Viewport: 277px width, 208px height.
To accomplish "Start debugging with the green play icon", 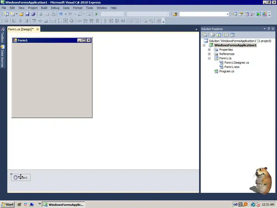I will pyautogui.click(x=97, y=14).
